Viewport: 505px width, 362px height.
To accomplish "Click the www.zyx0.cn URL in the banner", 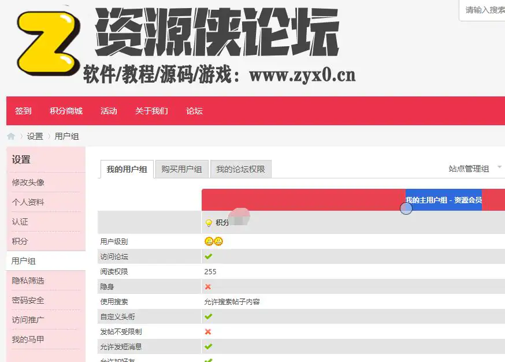I will click(x=302, y=75).
